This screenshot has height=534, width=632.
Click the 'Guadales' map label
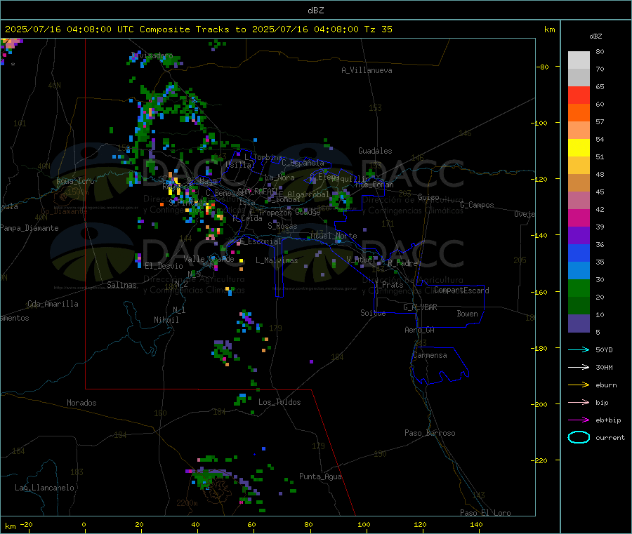click(x=375, y=151)
